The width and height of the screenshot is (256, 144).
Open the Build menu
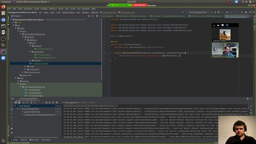(61, 9)
